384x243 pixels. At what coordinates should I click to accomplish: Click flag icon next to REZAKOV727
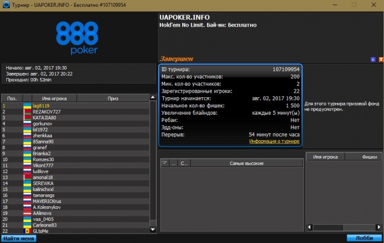point(27,112)
